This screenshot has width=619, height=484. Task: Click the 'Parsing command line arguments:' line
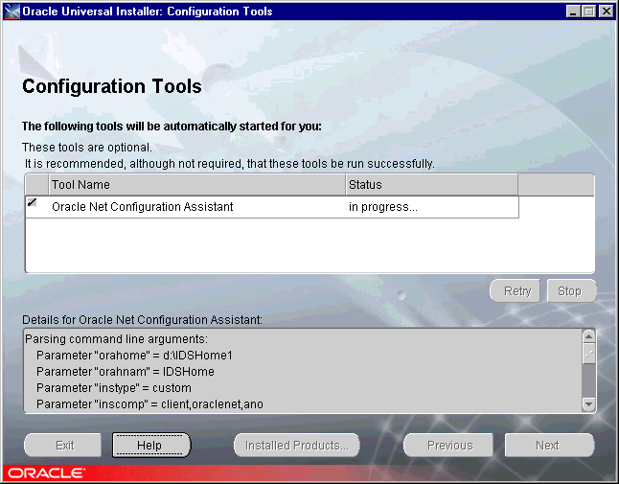[116, 339]
